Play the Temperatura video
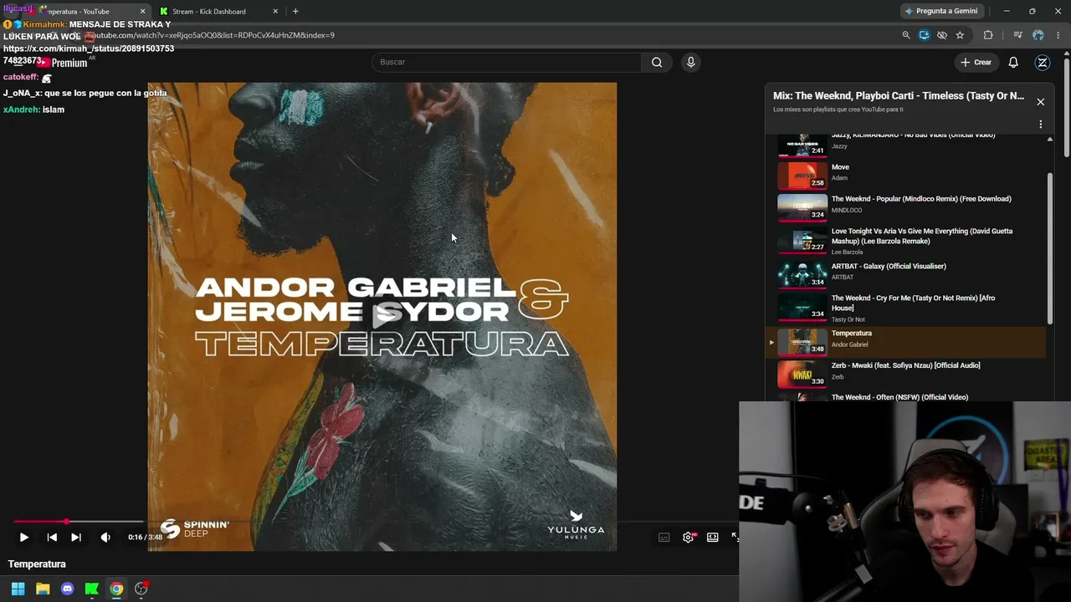Image resolution: width=1071 pixels, height=602 pixels. pos(23,538)
